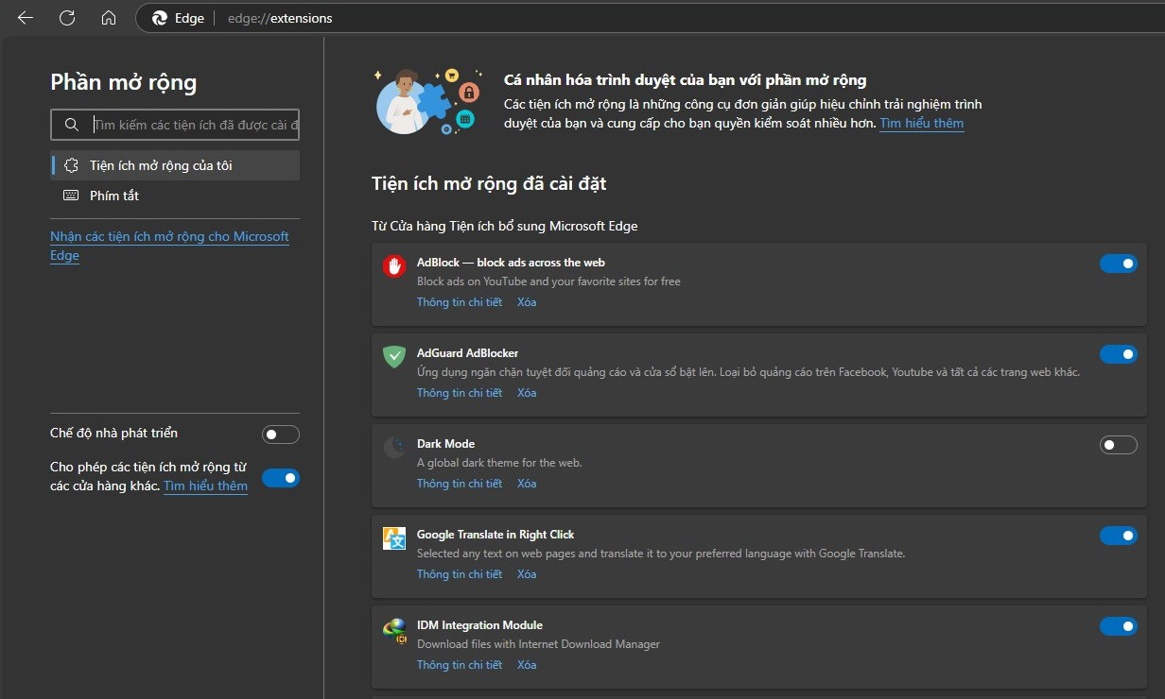Viewport: 1165px width, 699px height.
Task: Open Dark Mode Thông tin chi tiết
Action: point(460,484)
